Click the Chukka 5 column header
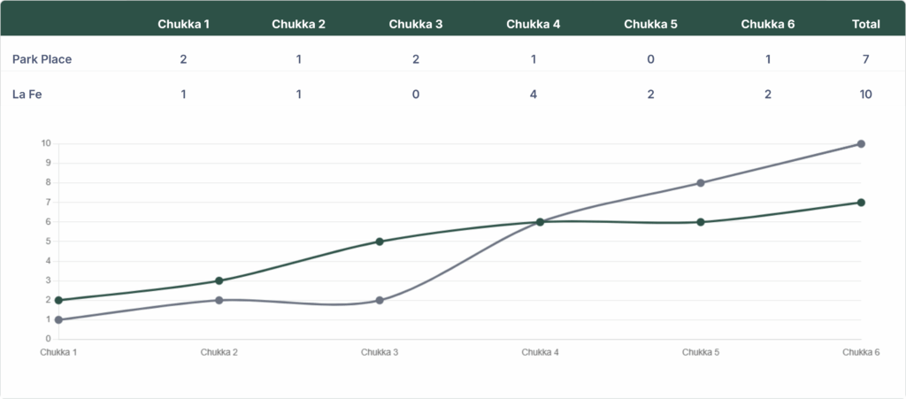Image resolution: width=906 pixels, height=399 pixels. 650,24
